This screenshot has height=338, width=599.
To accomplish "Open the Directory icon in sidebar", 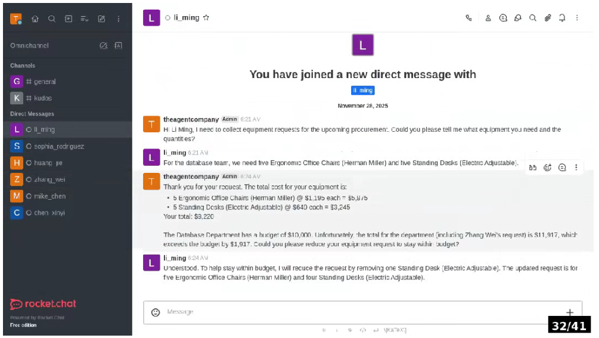I will 69,18.
